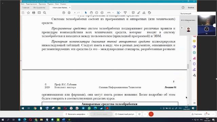Open the teal hexagon tool in side panel

point(194,53)
